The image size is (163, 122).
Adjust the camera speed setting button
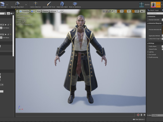click(142, 11)
